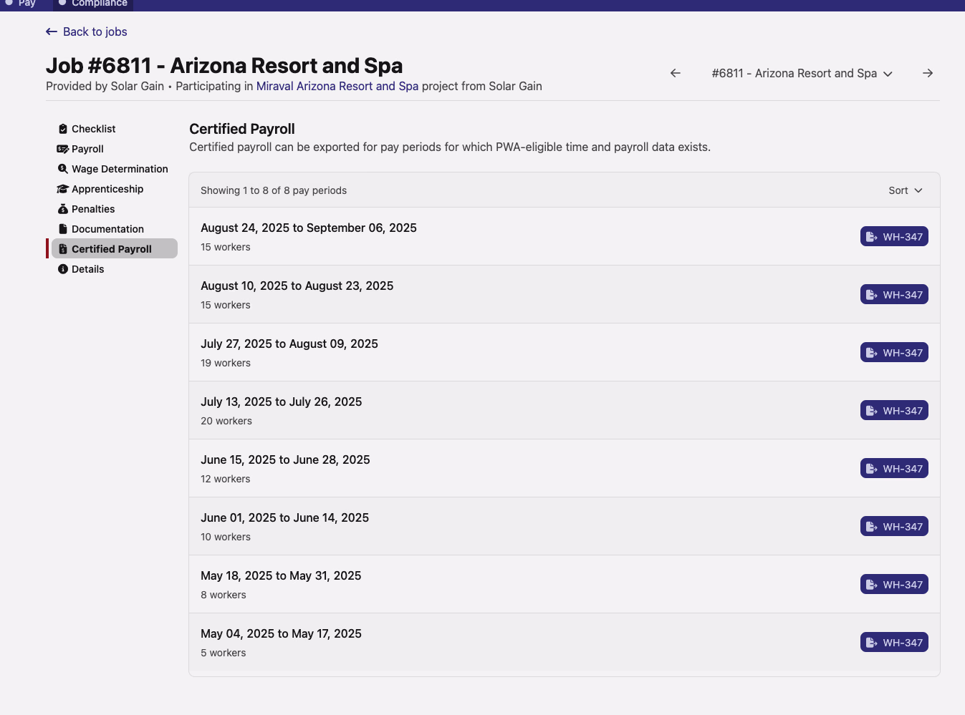Click 'August 24, 2025 to September 06, 2025' text
965x715 pixels.
click(x=309, y=228)
